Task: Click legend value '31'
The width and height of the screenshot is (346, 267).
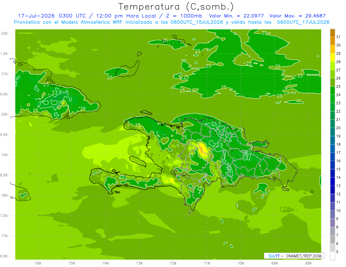Action: click(x=339, y=37)
